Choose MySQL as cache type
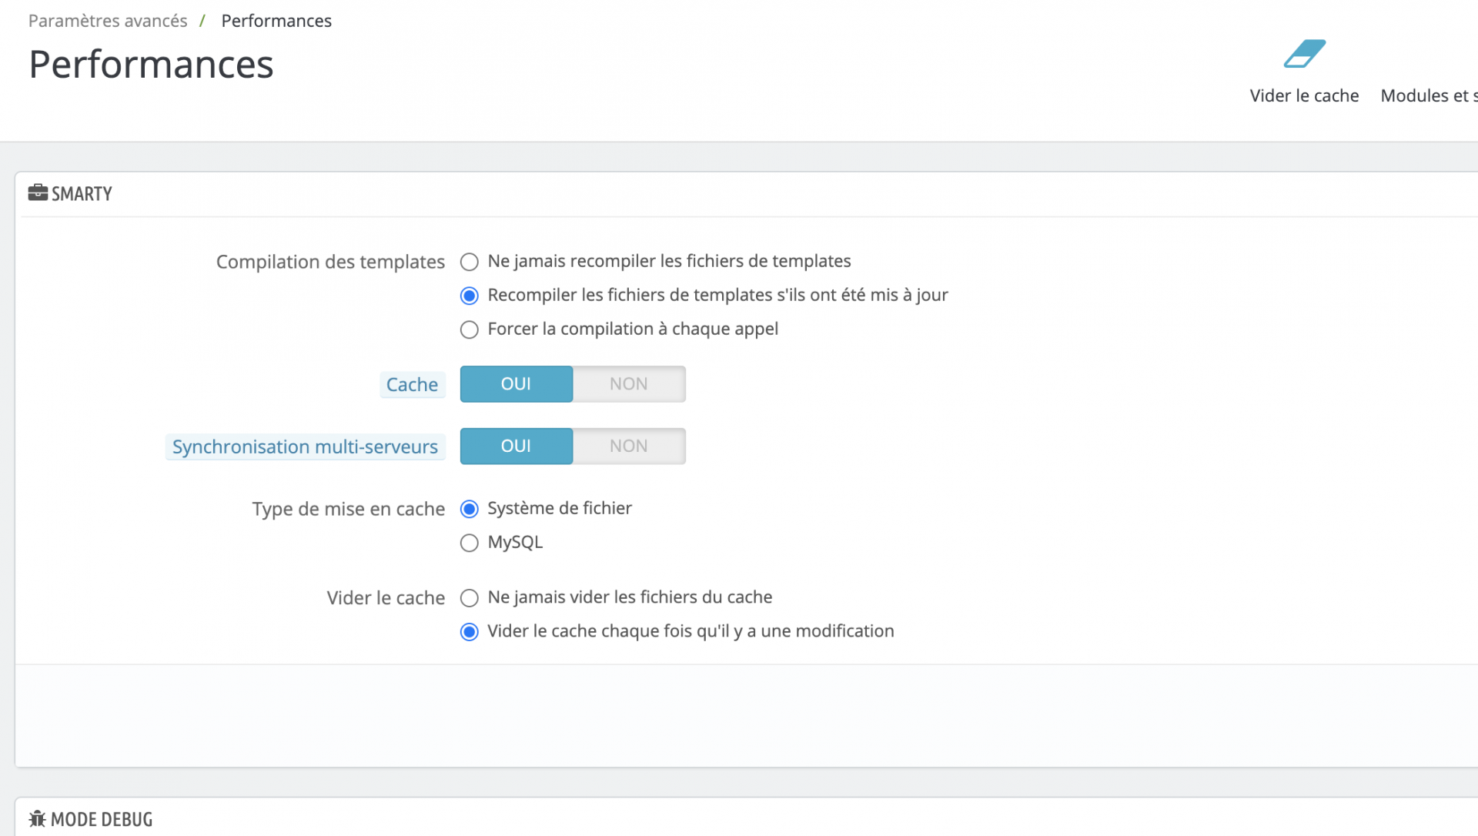The width and height of the screenshot is (1478, 836). coord(469,543)
